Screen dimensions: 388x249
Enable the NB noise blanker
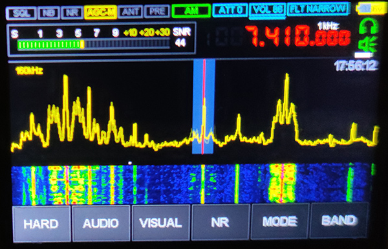point(49,12)
